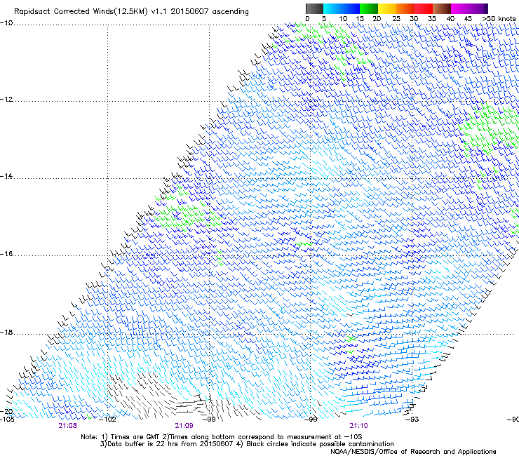Click the Rapidscat Corrected Winds title text
Viewport: 519px width, 456px height.
pyautogui.click(x=131, y=11)
